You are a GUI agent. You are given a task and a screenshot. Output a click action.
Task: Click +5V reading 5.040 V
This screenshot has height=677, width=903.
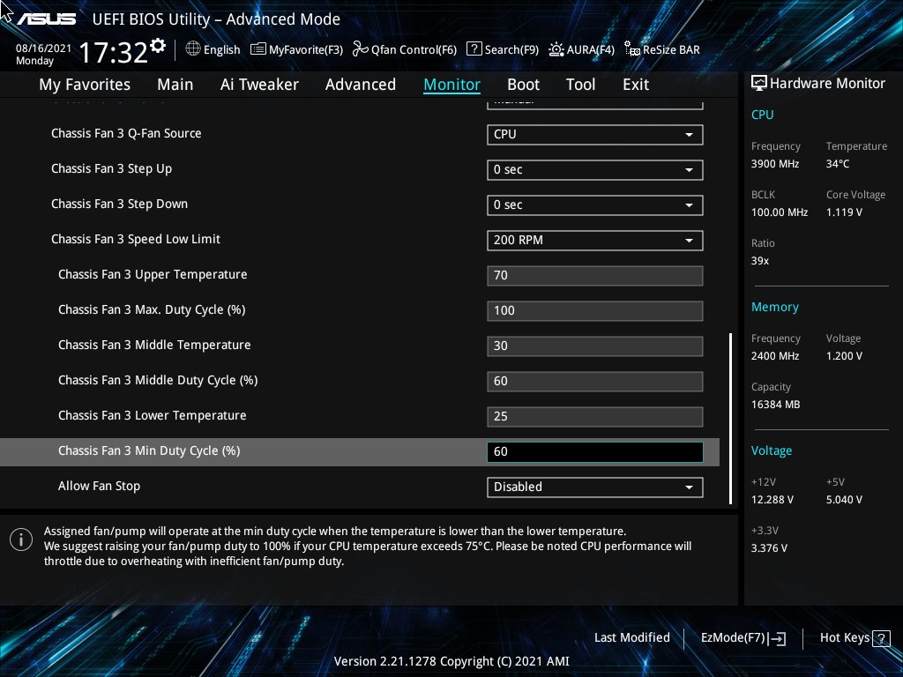pyautogui.click(x=844, y=500)
